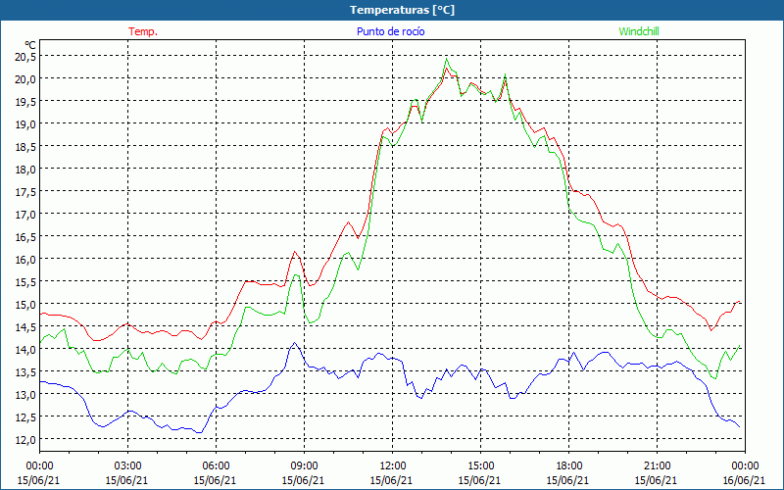784x490 pixels.
Task: Select the red Temp. legend label
Action: (x=143, y=31)
